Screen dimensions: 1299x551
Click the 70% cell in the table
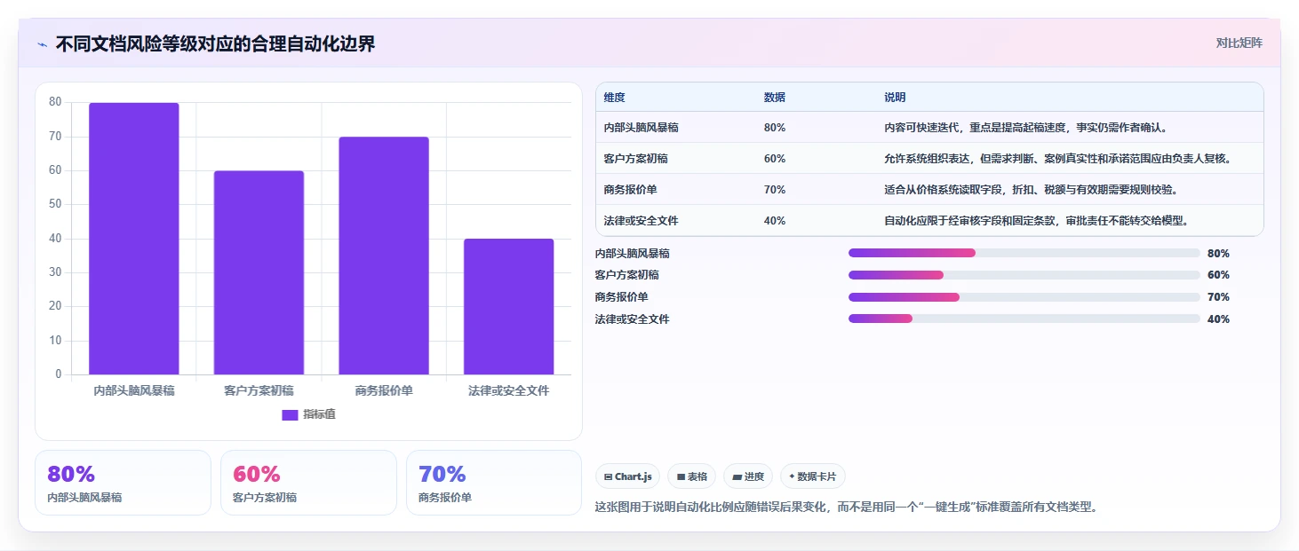click(x=775, y=190)
